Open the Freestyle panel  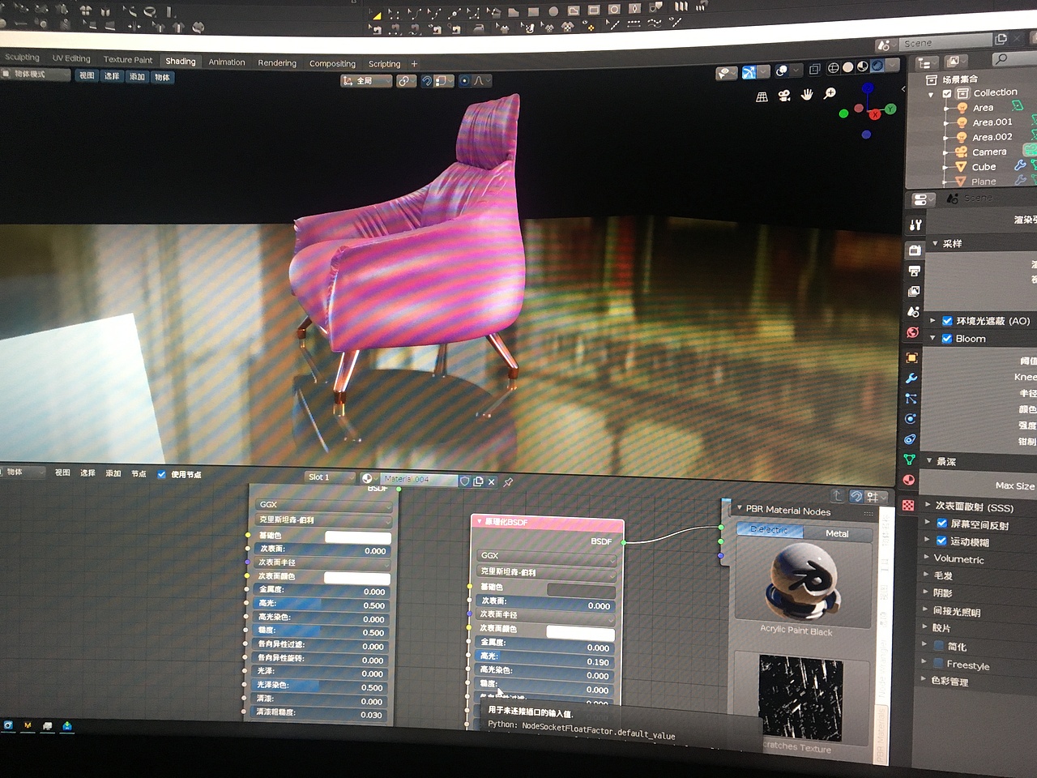968,665
